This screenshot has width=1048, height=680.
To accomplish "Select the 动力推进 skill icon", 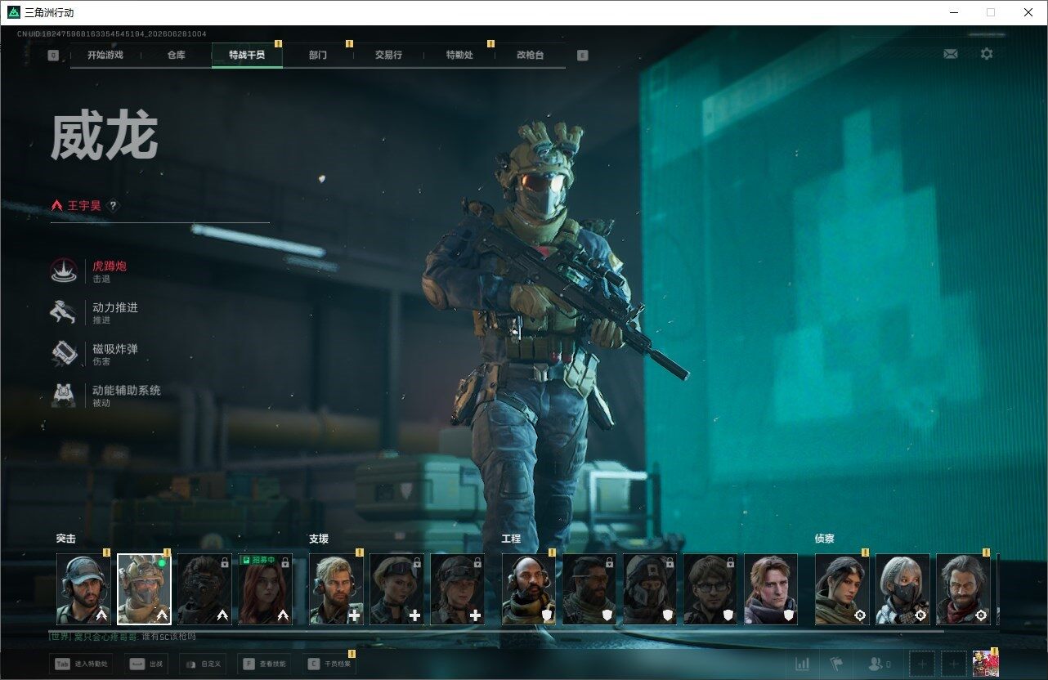I will click(64, 313).
